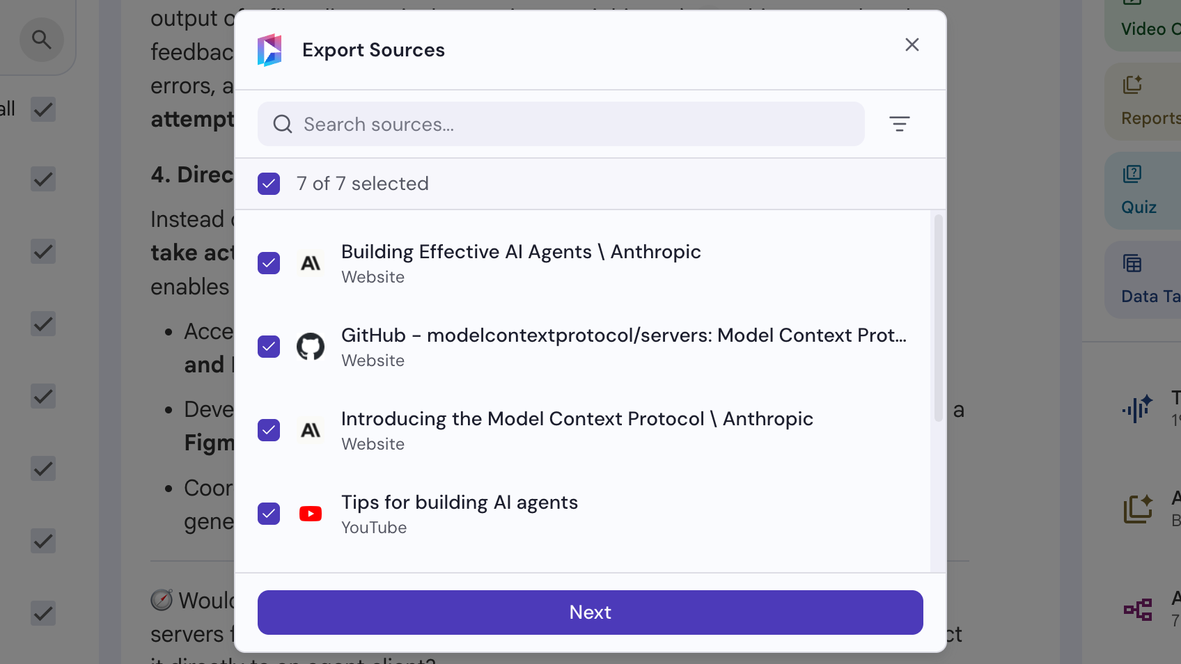Click the compass icon in the background chat
Screen dimensions: 1181x664
(162, 600)
